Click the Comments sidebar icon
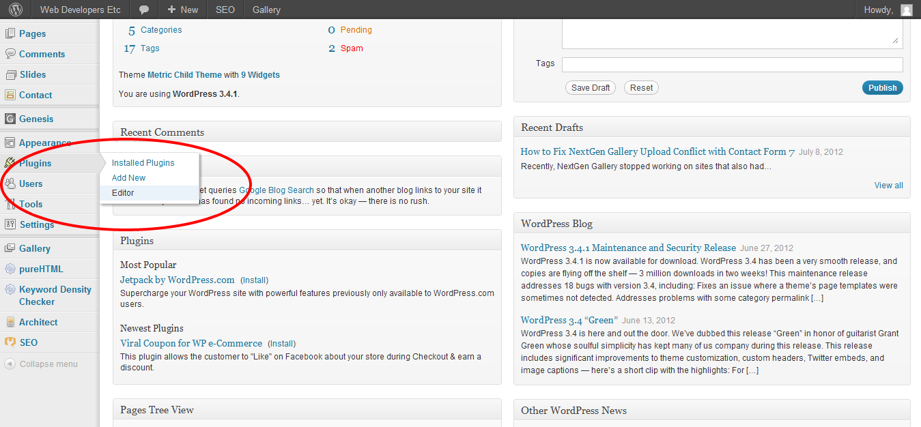 (10, 54)
